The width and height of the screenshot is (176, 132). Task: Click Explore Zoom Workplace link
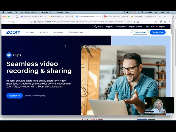[x=35, y=96]
